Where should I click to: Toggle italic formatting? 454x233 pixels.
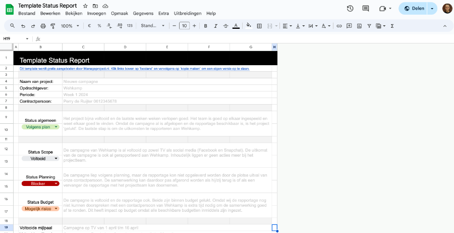pyautogui.click(x=215, y=26)
